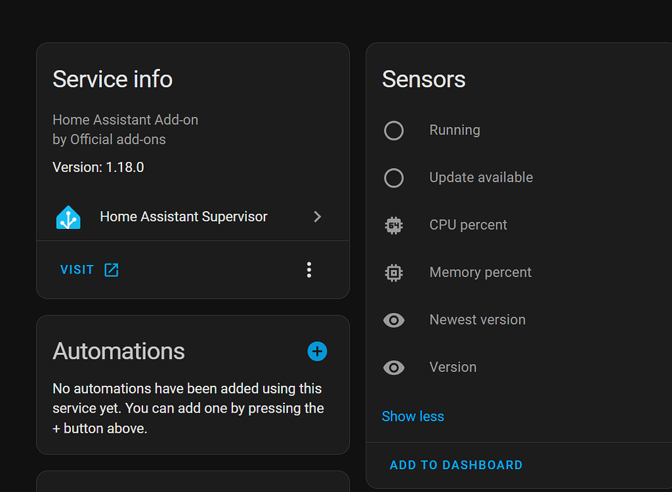Click the VISIT link
This screenshot has width=672, height=492.
pyautogui.click(x=77, y=269)
